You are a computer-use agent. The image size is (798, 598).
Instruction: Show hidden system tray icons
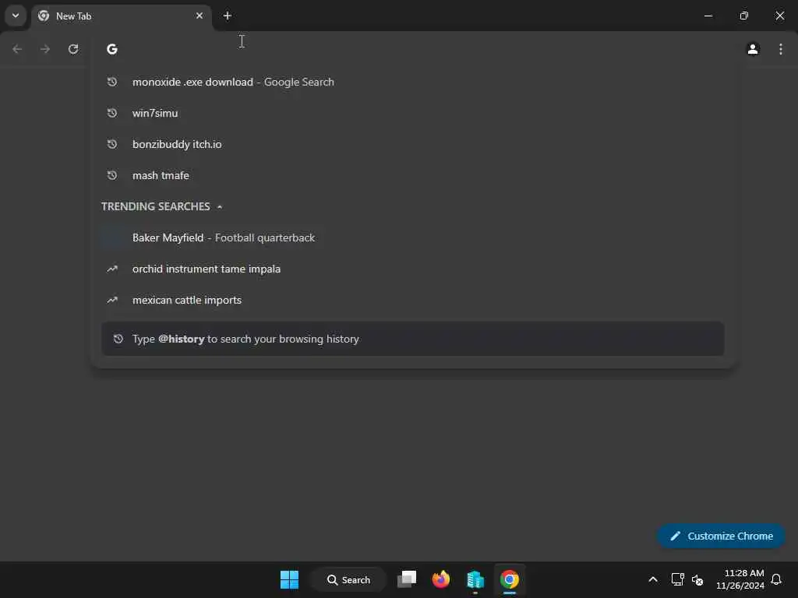click(653, 579)
